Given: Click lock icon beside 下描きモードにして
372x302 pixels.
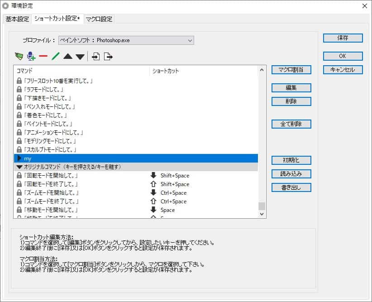Looking at the screenshot, I should 19,98.
